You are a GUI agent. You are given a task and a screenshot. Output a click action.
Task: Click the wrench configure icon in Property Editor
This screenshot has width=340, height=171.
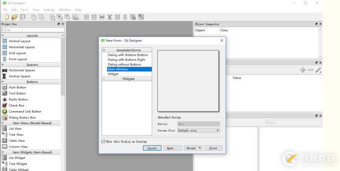click(318, 70)
